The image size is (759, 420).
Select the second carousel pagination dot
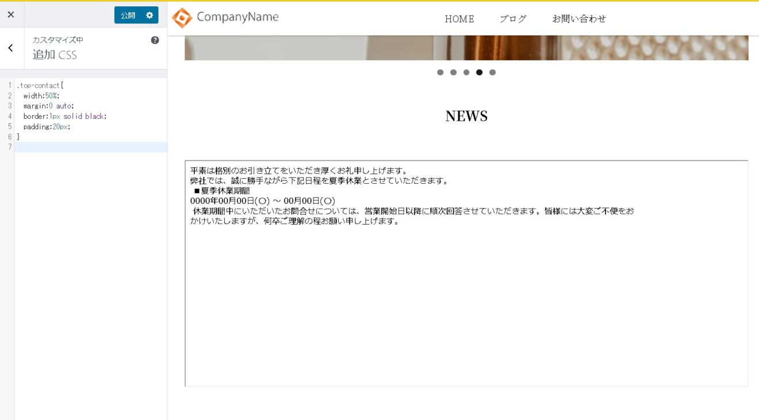pyautogui.click(x=454, y=72)
